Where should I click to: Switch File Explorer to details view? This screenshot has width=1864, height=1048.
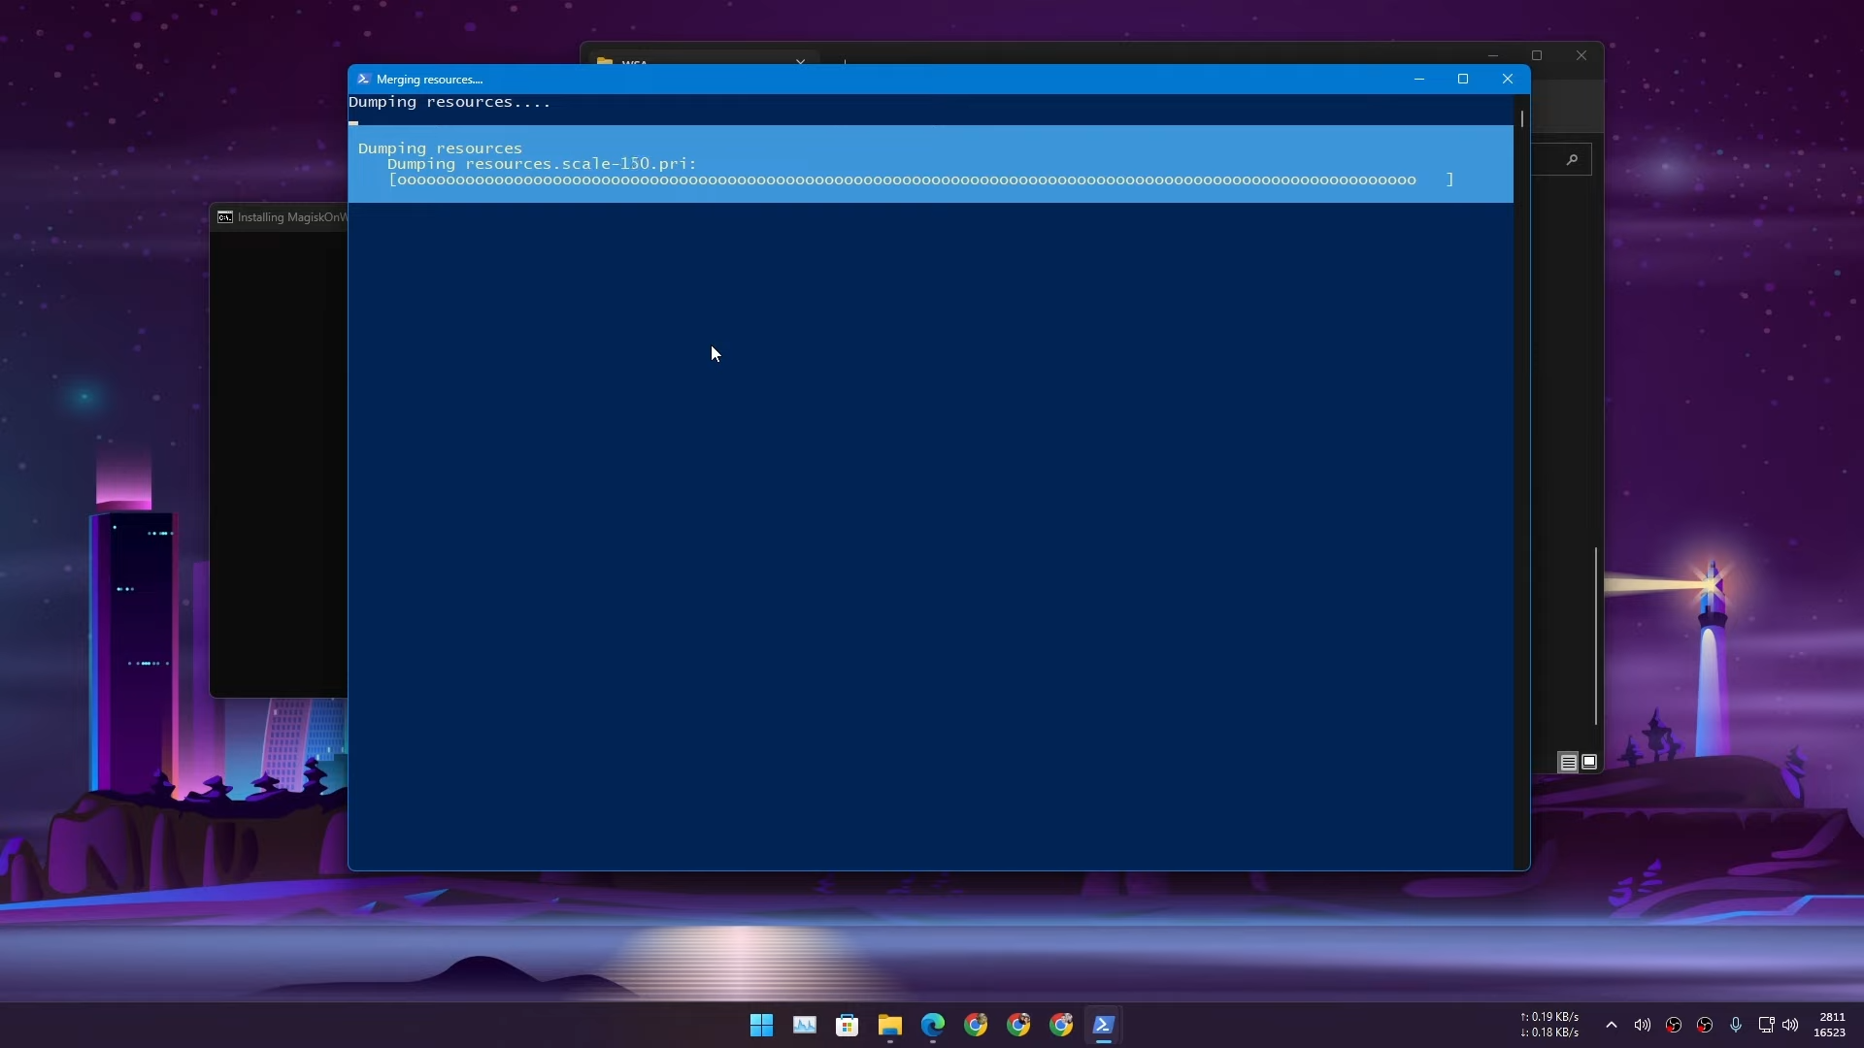1568,763
